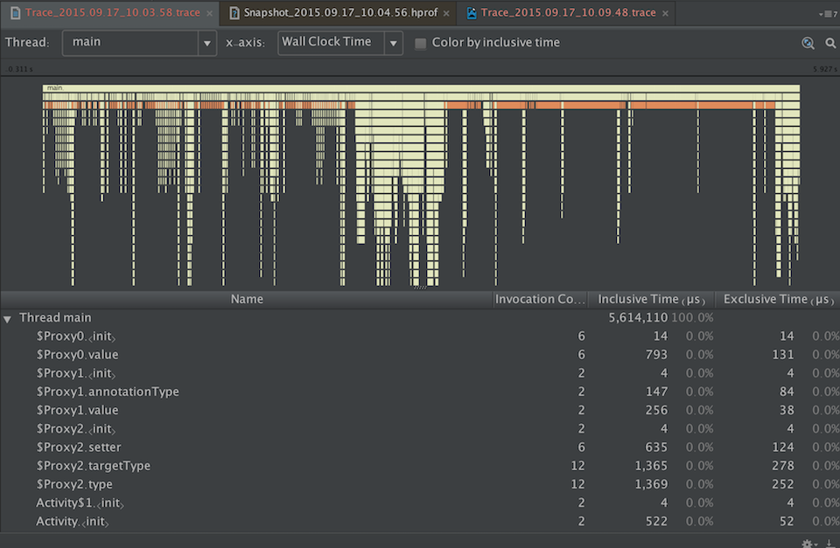Close the Trace_2015.09.17_10.03.58.trace tab
Viewport: 840px width, 548px height.
[x=209, y=14]
